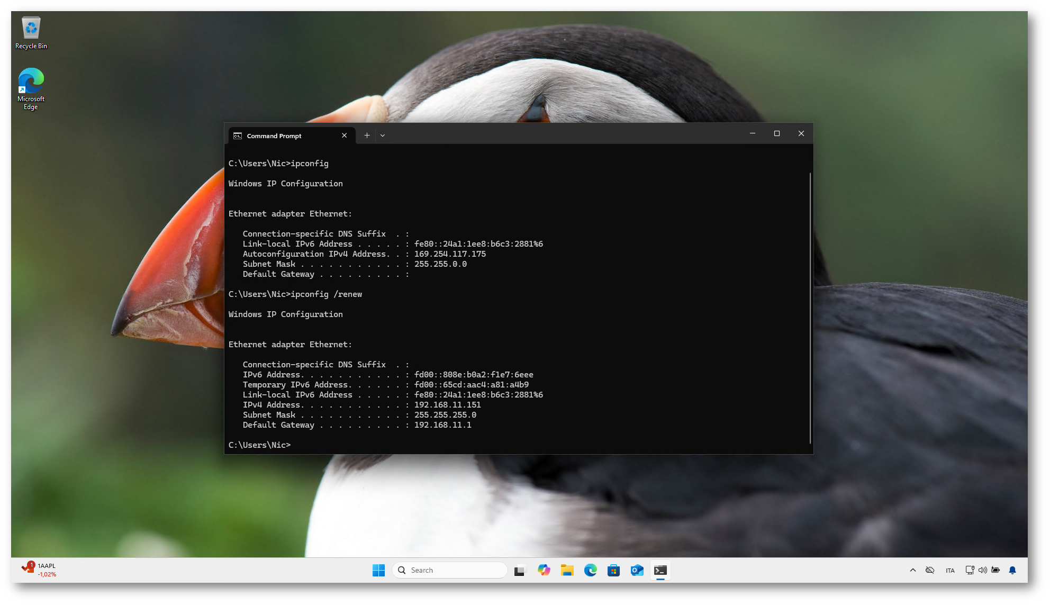
Task: Open File Explorer from taskbar
Action: [567, 570]
